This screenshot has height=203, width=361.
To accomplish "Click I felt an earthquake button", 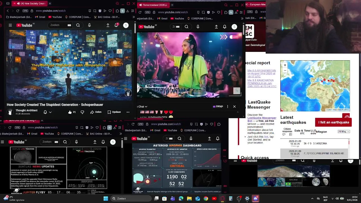I will (334, 122).
